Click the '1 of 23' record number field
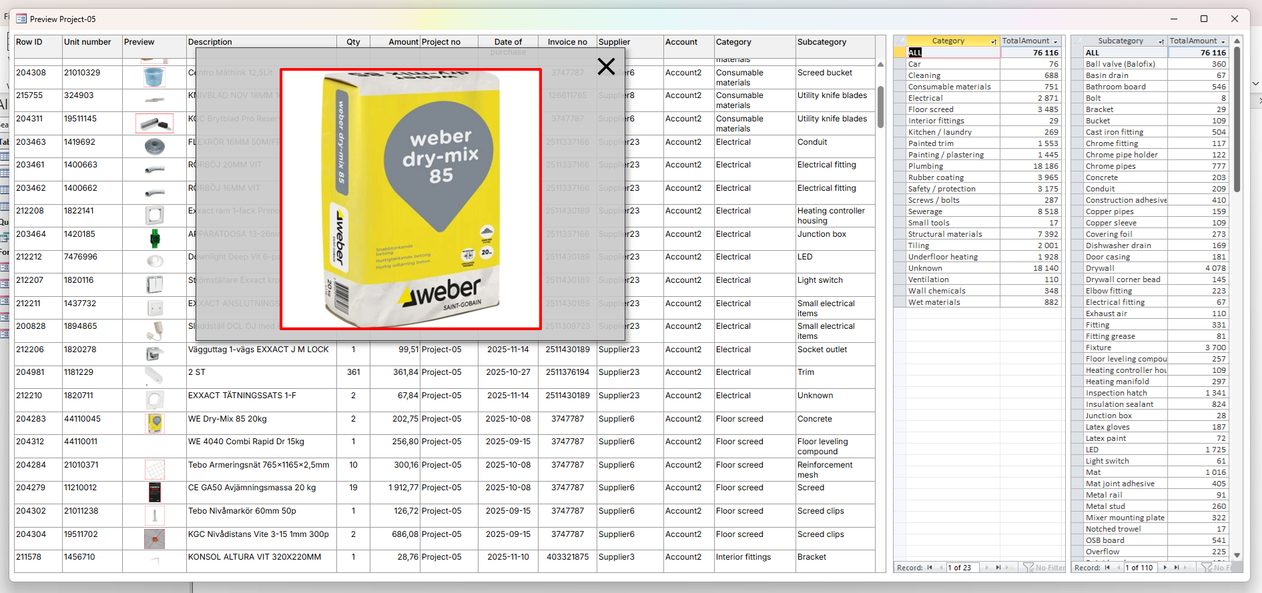1262x593 pixels. click(x=962, y=568)
